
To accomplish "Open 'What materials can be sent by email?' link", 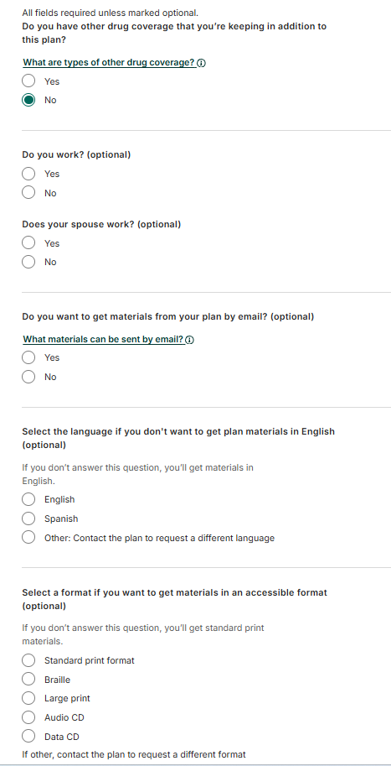I will [104, 340].
